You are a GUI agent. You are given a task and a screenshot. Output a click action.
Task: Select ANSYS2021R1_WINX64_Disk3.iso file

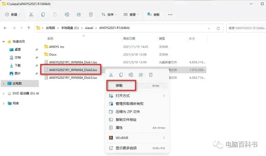tap(73, 77)
